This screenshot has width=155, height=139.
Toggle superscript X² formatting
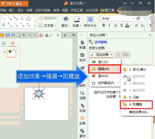click(x=137, y=25)
